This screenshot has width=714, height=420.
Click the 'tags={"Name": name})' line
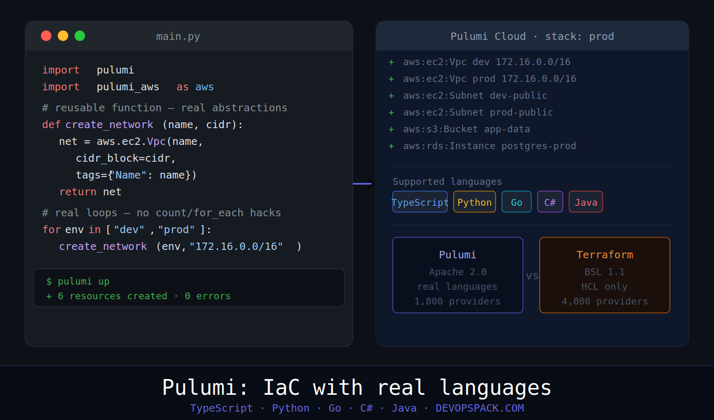click(x=136, y=175)
